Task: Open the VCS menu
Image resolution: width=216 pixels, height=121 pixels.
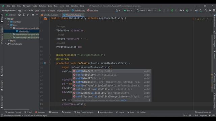Action: pyautogui.click(x=67, y=6)
